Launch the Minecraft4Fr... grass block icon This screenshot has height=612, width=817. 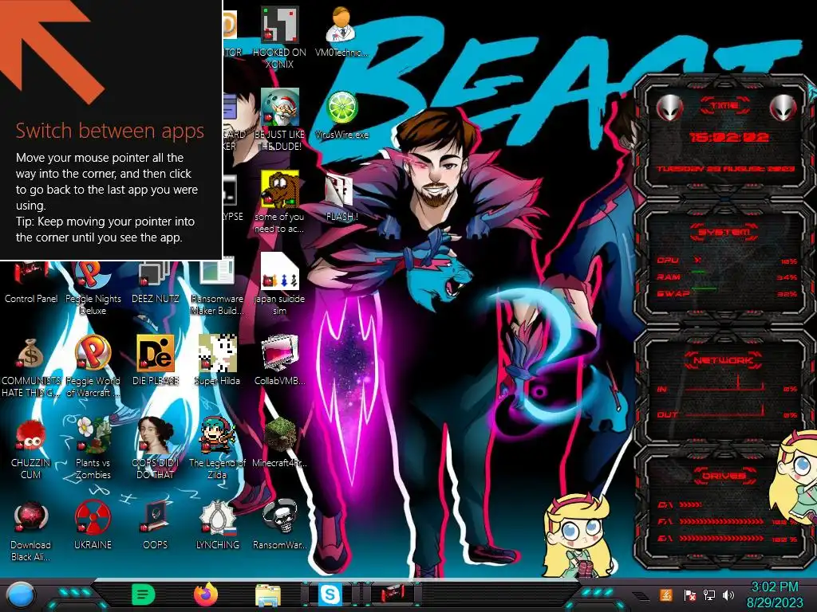tap(279, 442)
